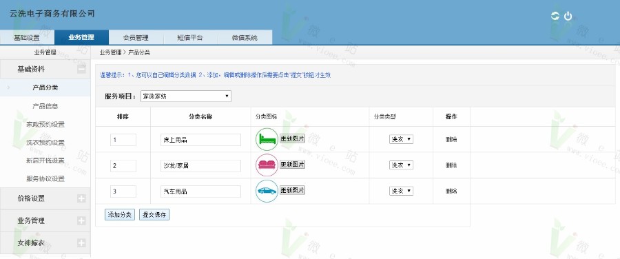The width and height of the screenshot is (620, 259).
Task: Click the 排序 column header
Action: pos(123,116)
